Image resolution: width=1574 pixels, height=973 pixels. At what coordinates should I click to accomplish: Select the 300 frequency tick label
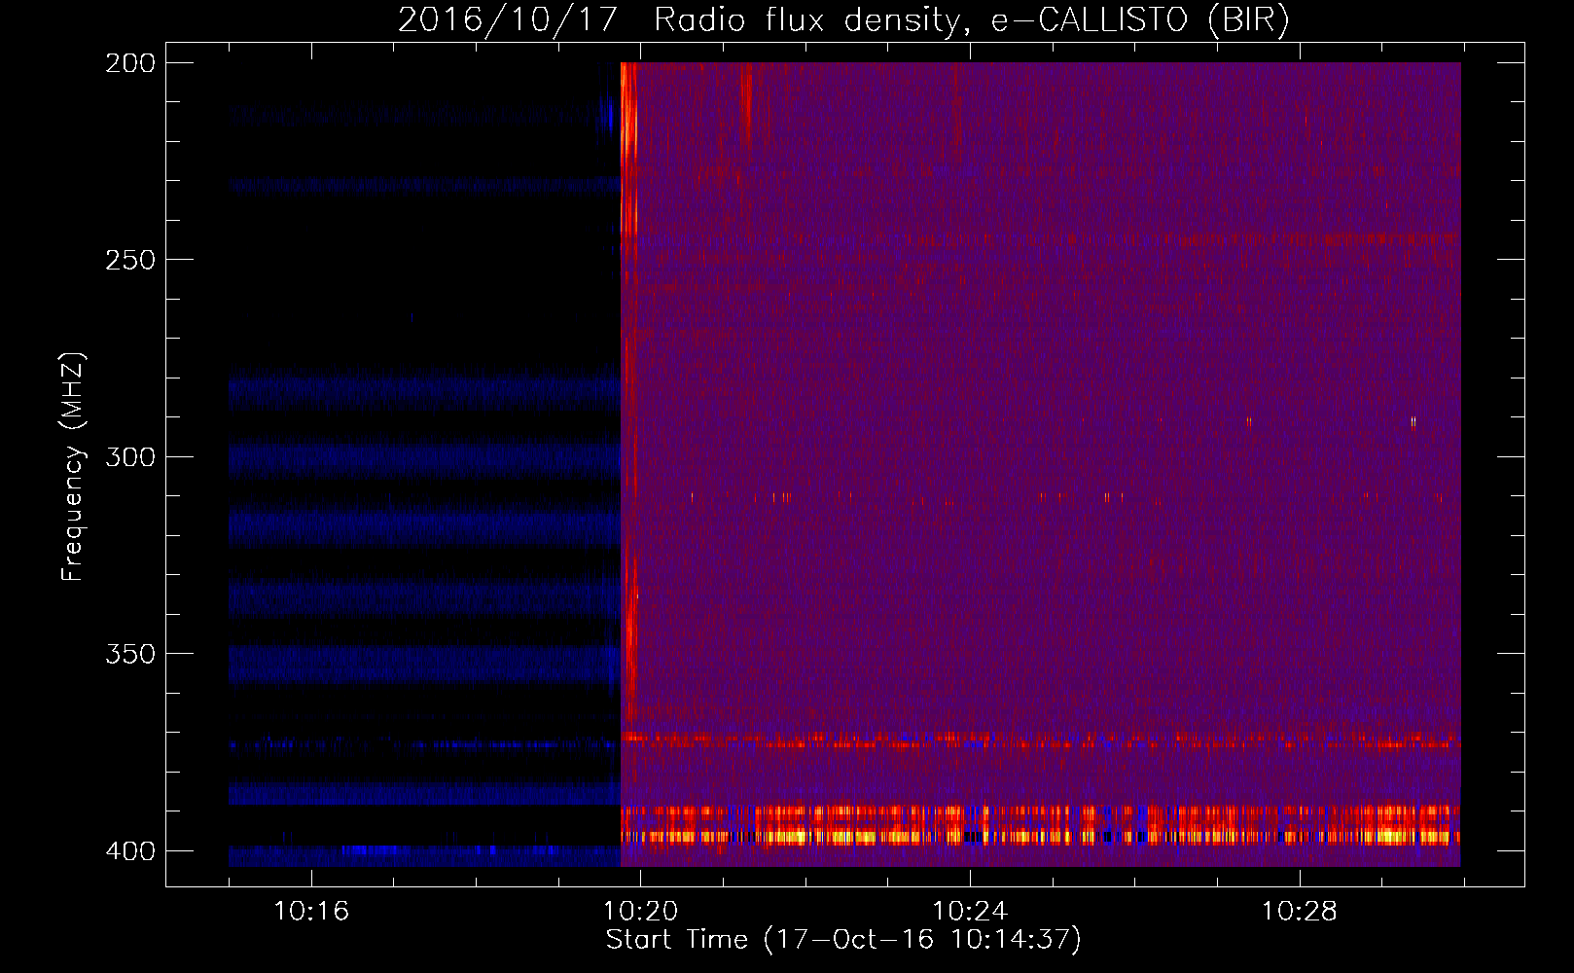(x=130, y=456)
